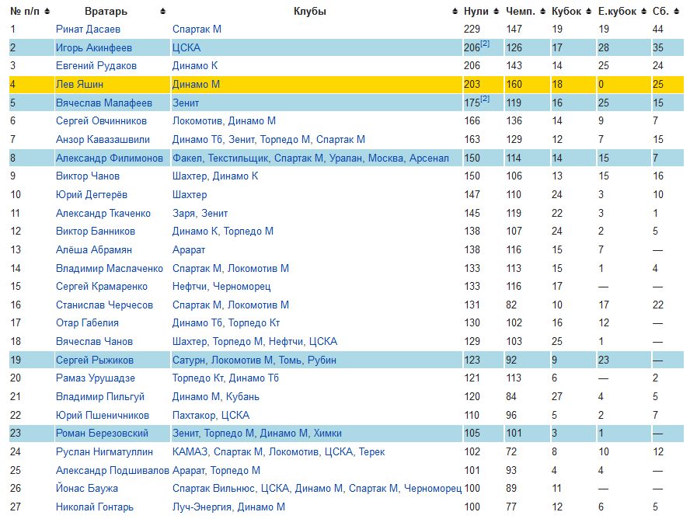Sort the Чемп. column via arrows
The height and width of the screenshot is (519, 690).
pyautogui.click(x=542, y=12)
